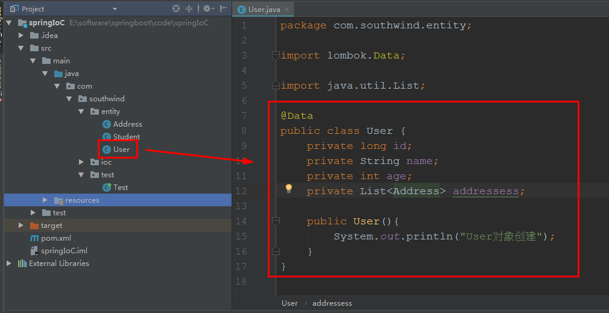
Task: Collapse the entity package arrow
Action: click(81, 112)
